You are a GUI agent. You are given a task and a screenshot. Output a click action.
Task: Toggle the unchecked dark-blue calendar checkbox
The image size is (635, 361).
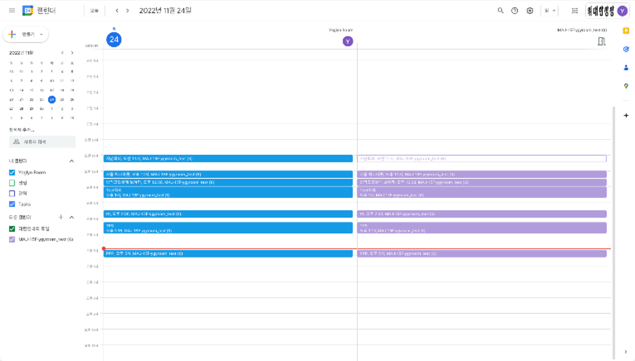tap(12, 193)
